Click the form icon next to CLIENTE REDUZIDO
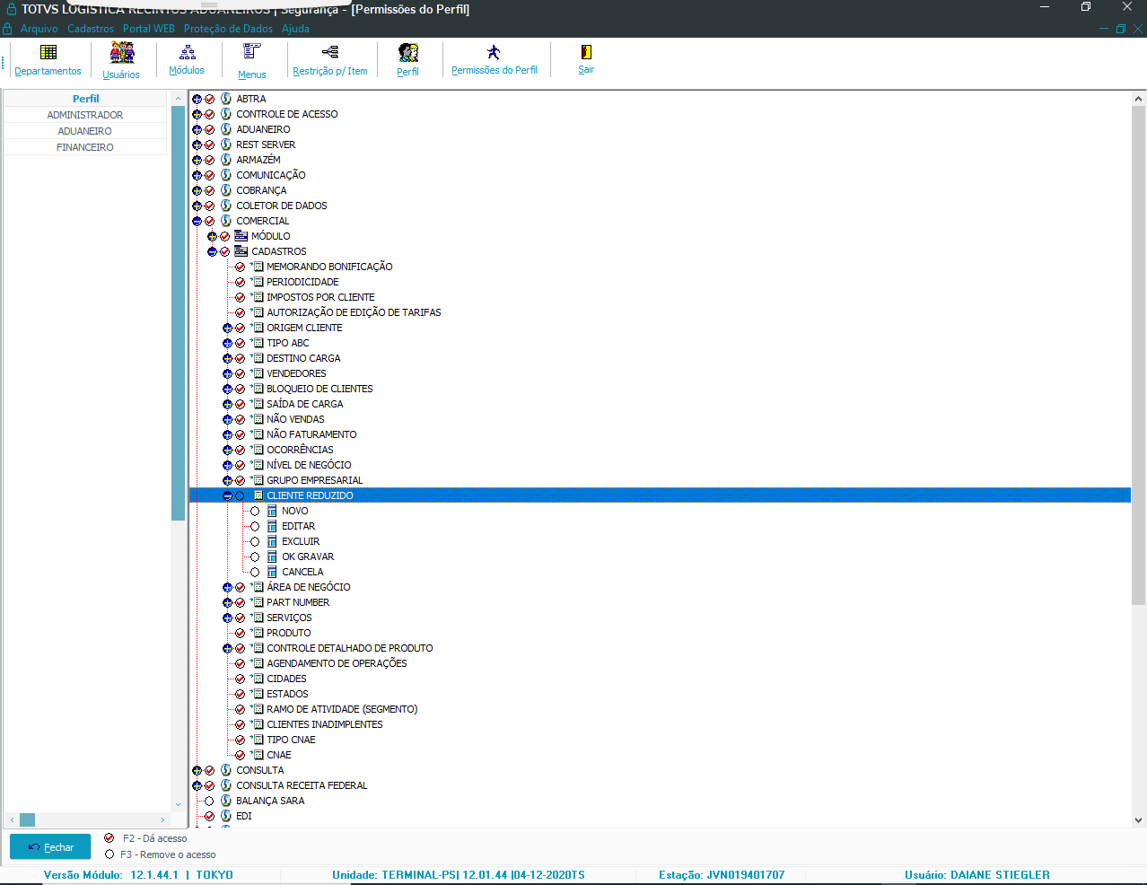This screenshot has height=885, width=1147. tap(257, 495)
